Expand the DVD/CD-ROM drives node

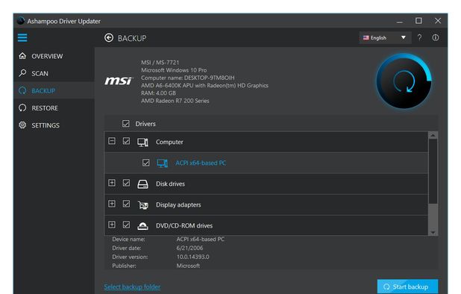112,225
